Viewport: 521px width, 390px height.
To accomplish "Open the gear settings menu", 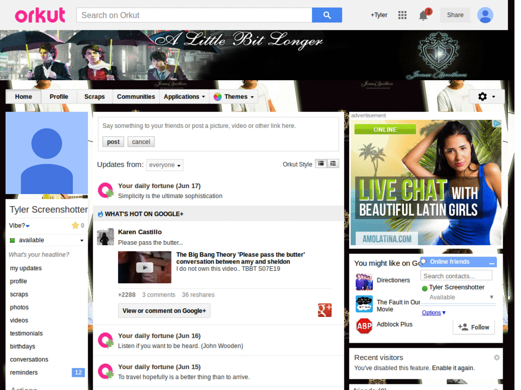I will pos(486,96).
